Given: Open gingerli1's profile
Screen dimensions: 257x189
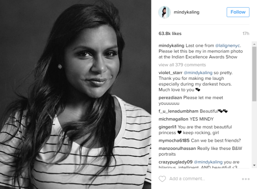Looking at the screenshot, I should [x=167, y=127].
